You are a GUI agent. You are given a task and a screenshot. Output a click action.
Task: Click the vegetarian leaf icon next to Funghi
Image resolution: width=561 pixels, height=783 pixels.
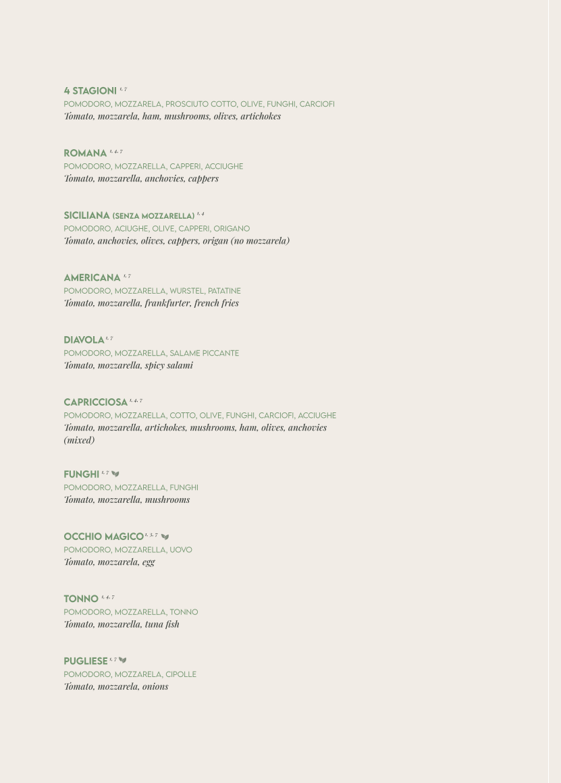115,474
